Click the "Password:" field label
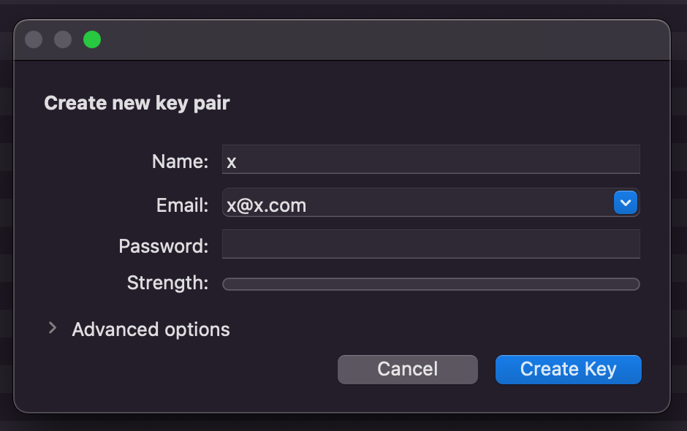This screenshot has height=431, width=687. click(164, 246)
